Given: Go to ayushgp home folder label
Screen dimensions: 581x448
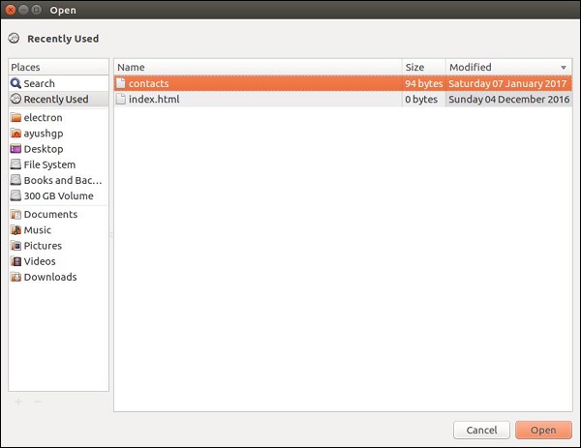Looking at the screenshot, I should tap(44, 134).
